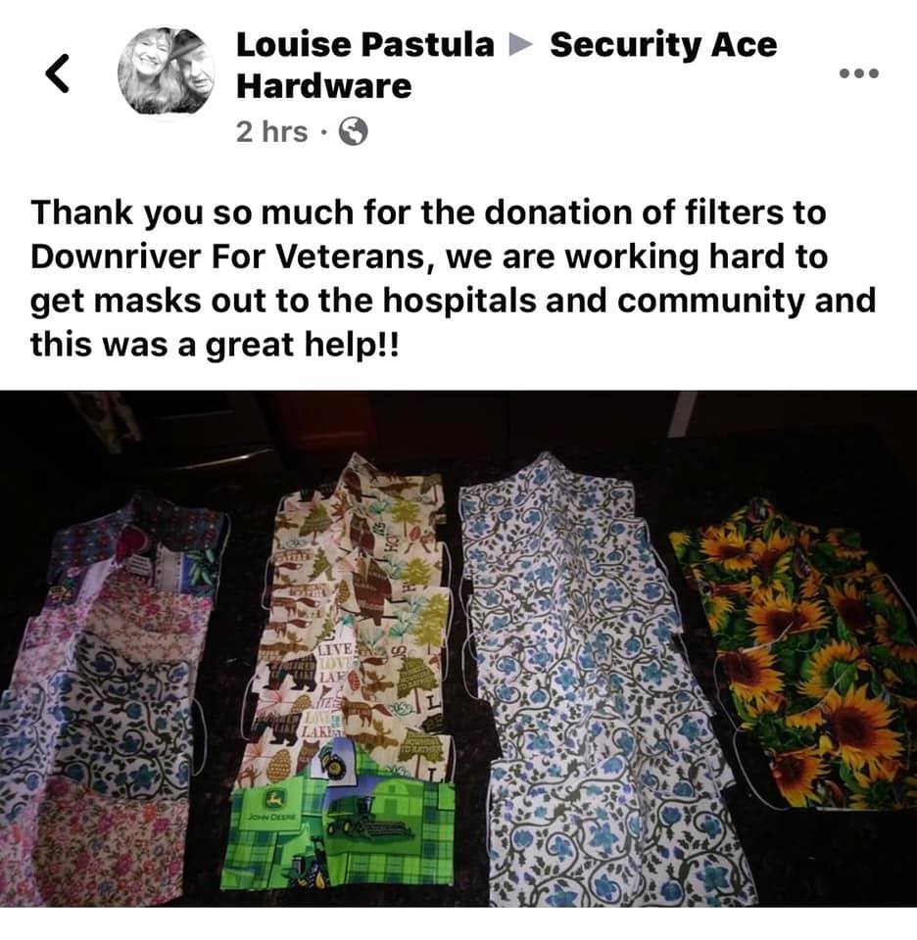Tap the back arrow chevron

tap(58, 73)
